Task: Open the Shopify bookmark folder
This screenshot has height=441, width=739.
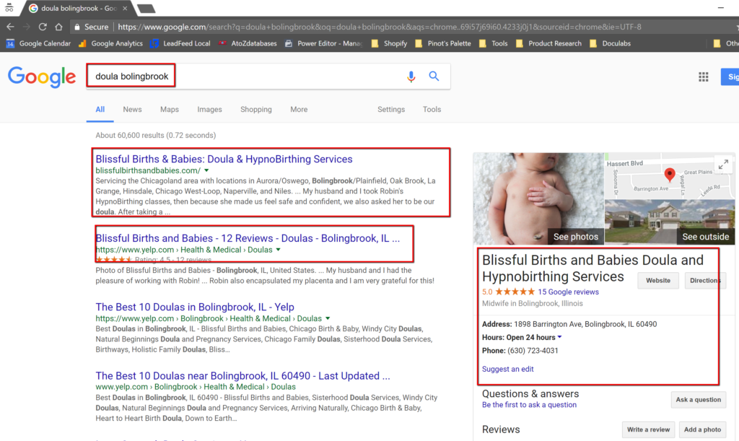Action: coord(389,43)
